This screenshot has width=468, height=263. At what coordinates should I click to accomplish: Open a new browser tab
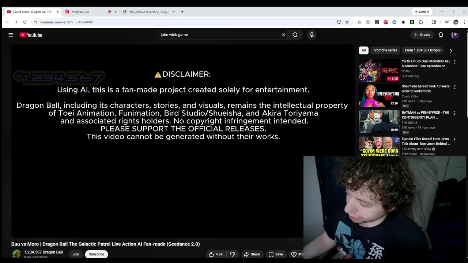(x=182, y=12)
